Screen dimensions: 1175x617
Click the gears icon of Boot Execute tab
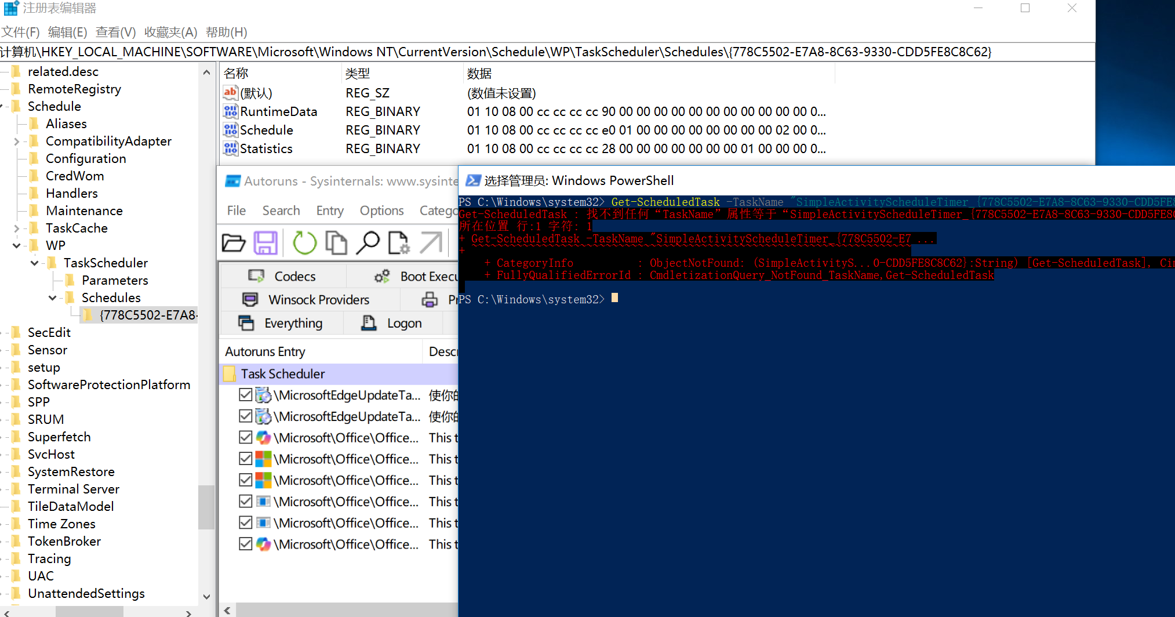point(382,277)
